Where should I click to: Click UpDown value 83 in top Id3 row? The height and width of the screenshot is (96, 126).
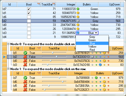119,33
